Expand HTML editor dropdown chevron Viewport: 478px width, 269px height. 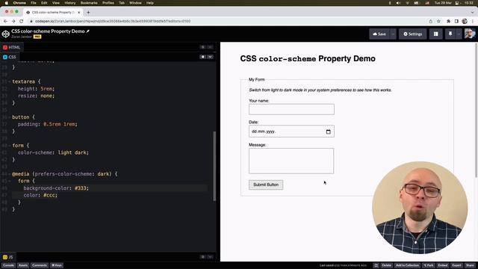(210, 47)
